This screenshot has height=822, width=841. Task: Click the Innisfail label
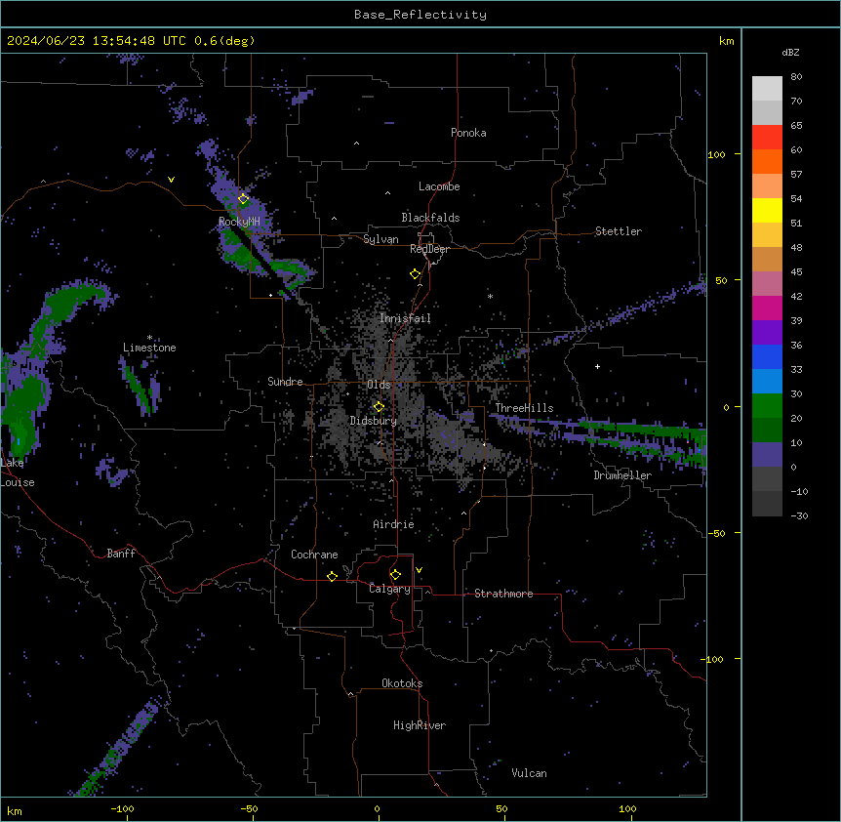point(405,318)
